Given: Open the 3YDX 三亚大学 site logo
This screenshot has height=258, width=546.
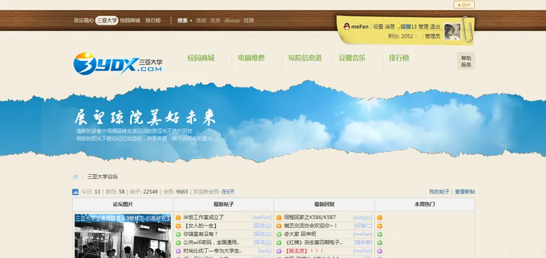Looking at the screenshot, I should click(x=118, y=64).
